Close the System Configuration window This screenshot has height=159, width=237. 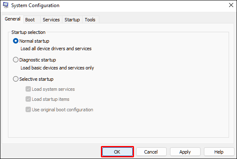(231, 5)
